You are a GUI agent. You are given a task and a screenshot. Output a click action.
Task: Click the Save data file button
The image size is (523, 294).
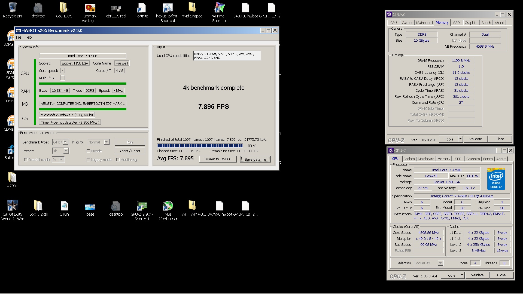point(255,159)
